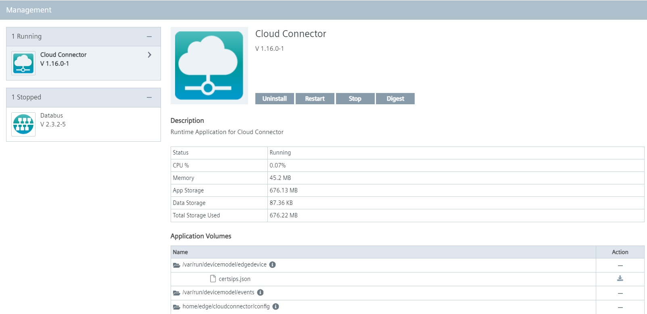The height and width of the screenshot is (314, 647).
Task: Click the large Cloud Connector logo
Action: pos(209,66)
